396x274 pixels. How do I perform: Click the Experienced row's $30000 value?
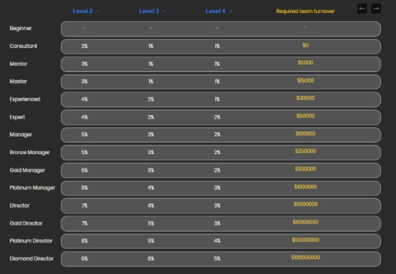(305, 98)
